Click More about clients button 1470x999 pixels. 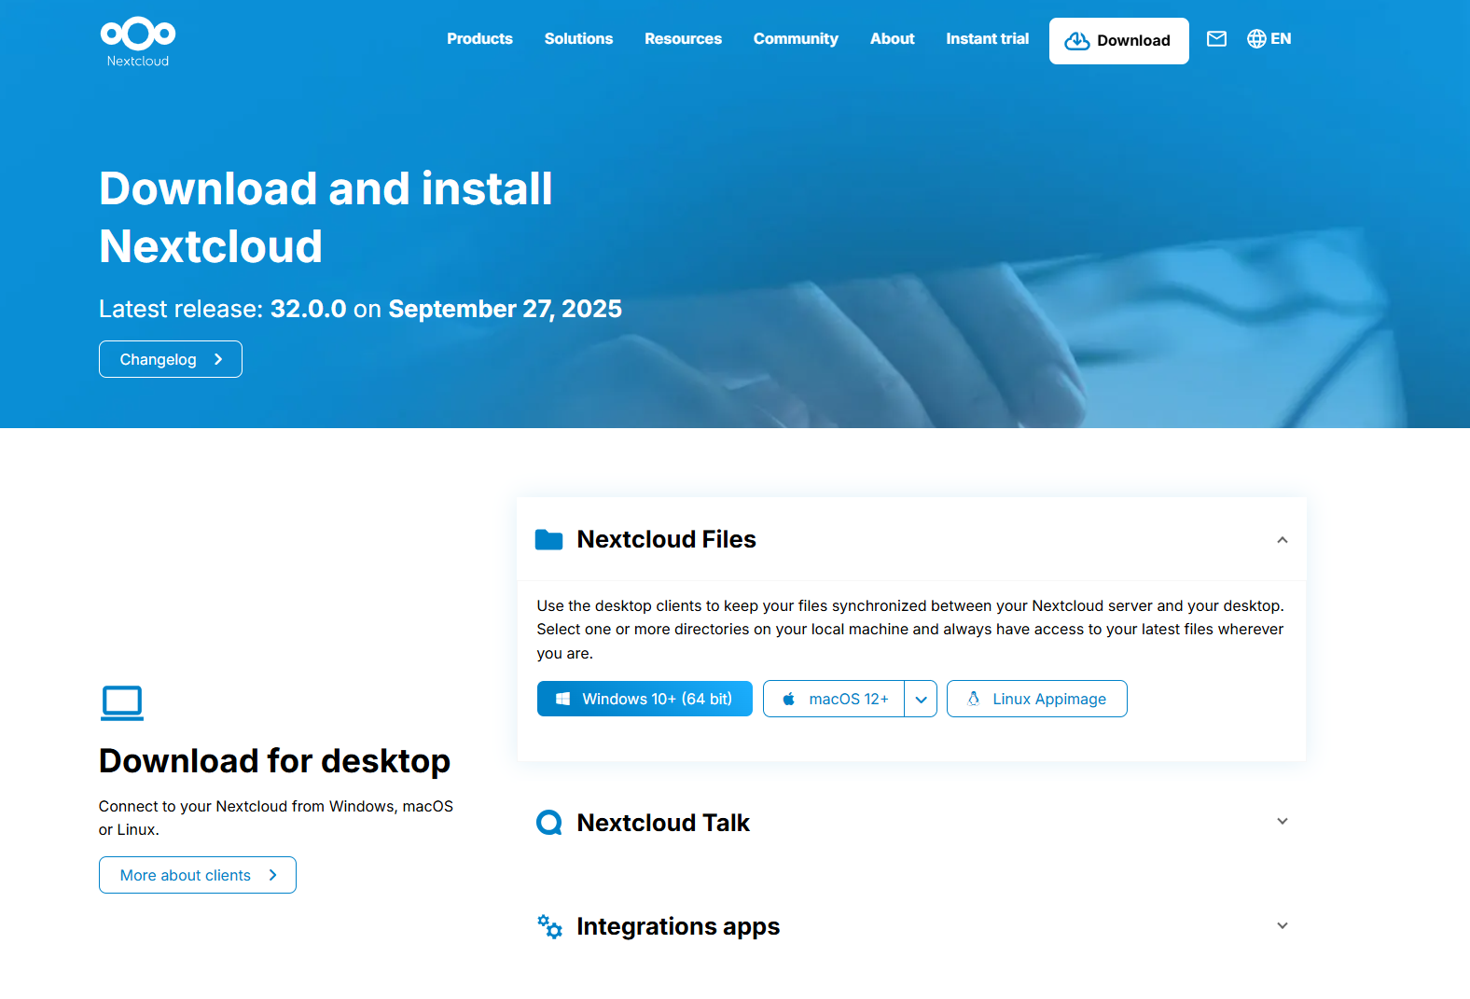(198, 876)
